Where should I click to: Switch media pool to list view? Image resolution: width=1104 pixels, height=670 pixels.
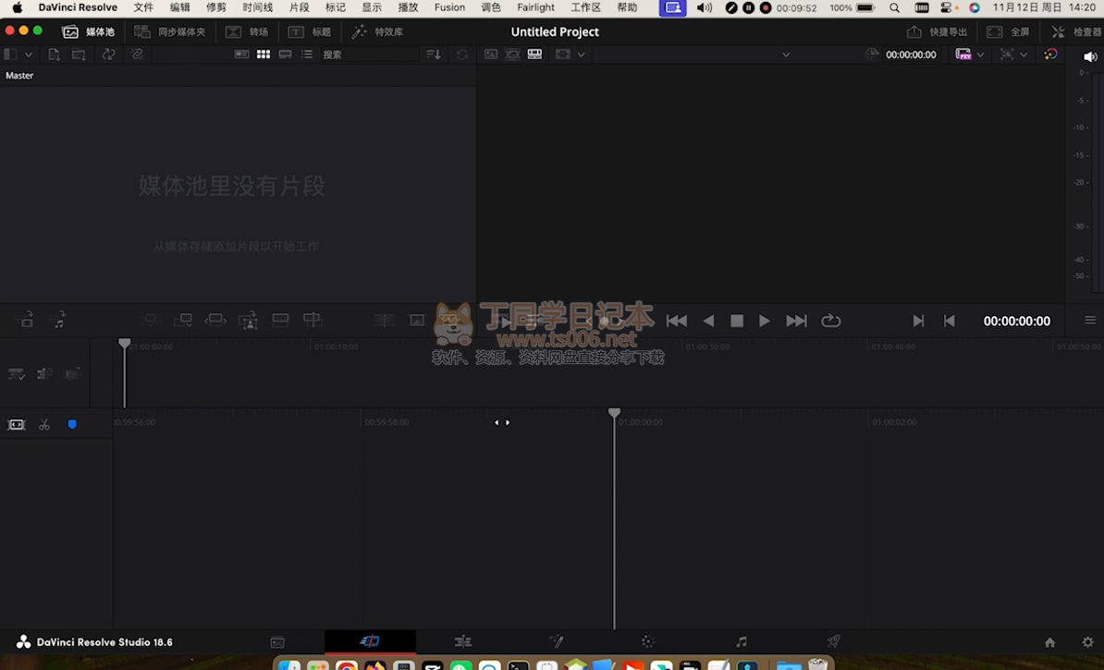[x=307, y=55]
